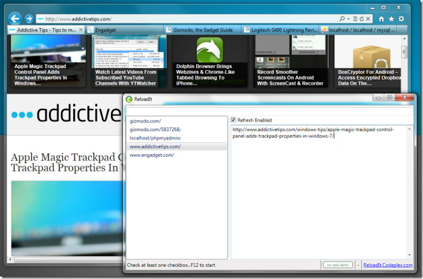Maximize the ReloadIt window

click(x=389, y=97)
